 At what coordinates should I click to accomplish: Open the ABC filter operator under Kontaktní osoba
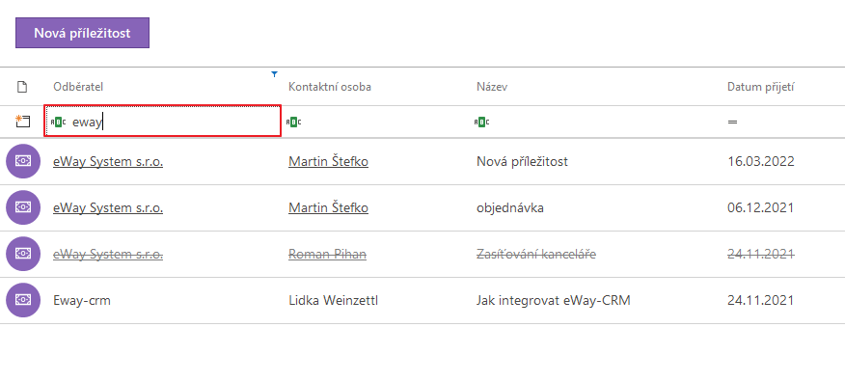293,122
